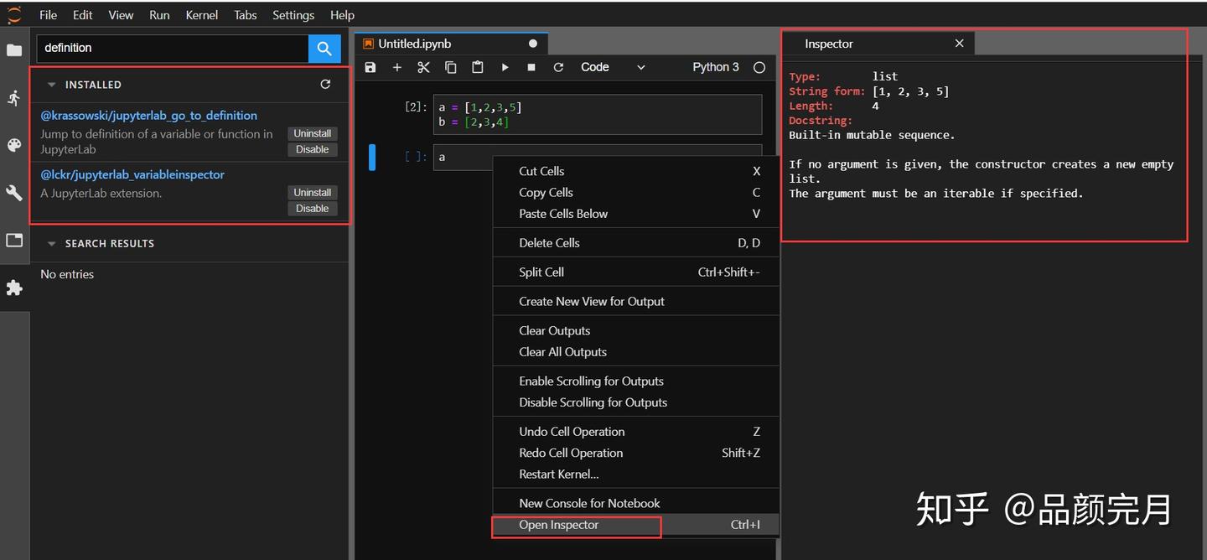Viewport: 1207px width, 560px height.
Task: Disable the jupyterlab_go_to_definition extension
Action: coord(312,149)
